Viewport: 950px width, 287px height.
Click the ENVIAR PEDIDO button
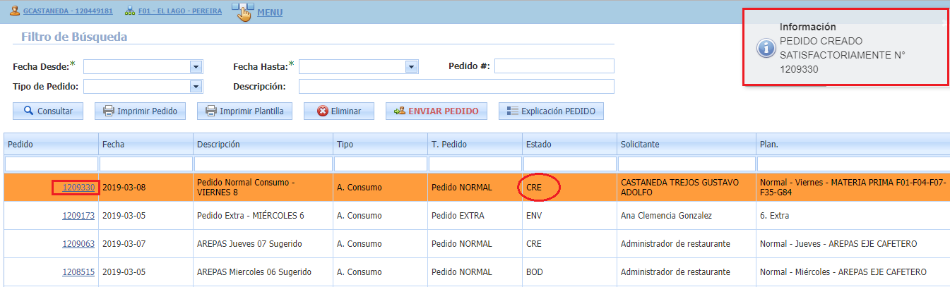tap(437, 111)
